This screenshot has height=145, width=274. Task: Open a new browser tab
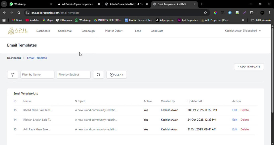coord(202,4)
